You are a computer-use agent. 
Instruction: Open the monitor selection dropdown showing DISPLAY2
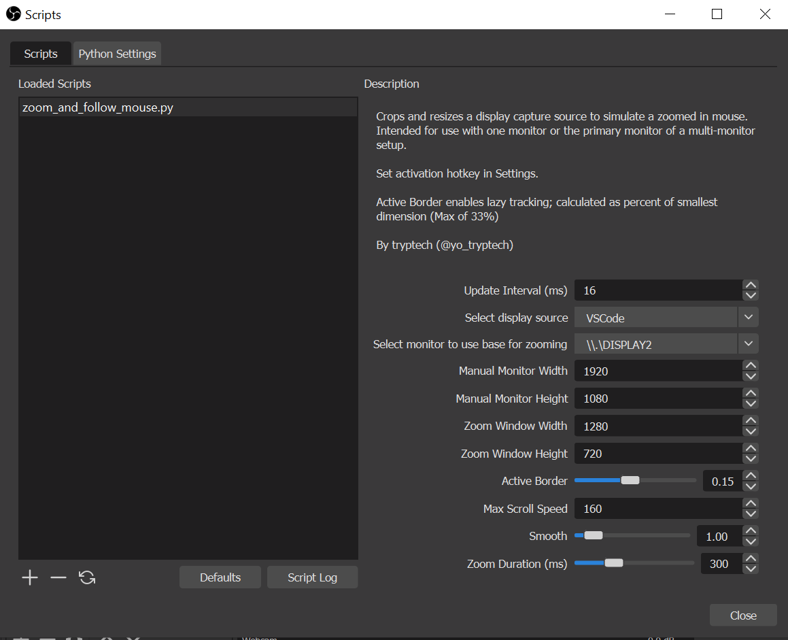tap(666, 344)
